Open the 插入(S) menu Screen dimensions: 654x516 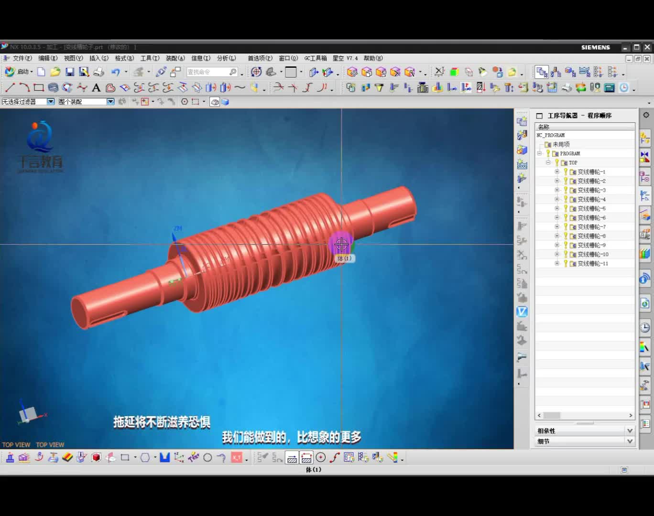coord(99,58)
